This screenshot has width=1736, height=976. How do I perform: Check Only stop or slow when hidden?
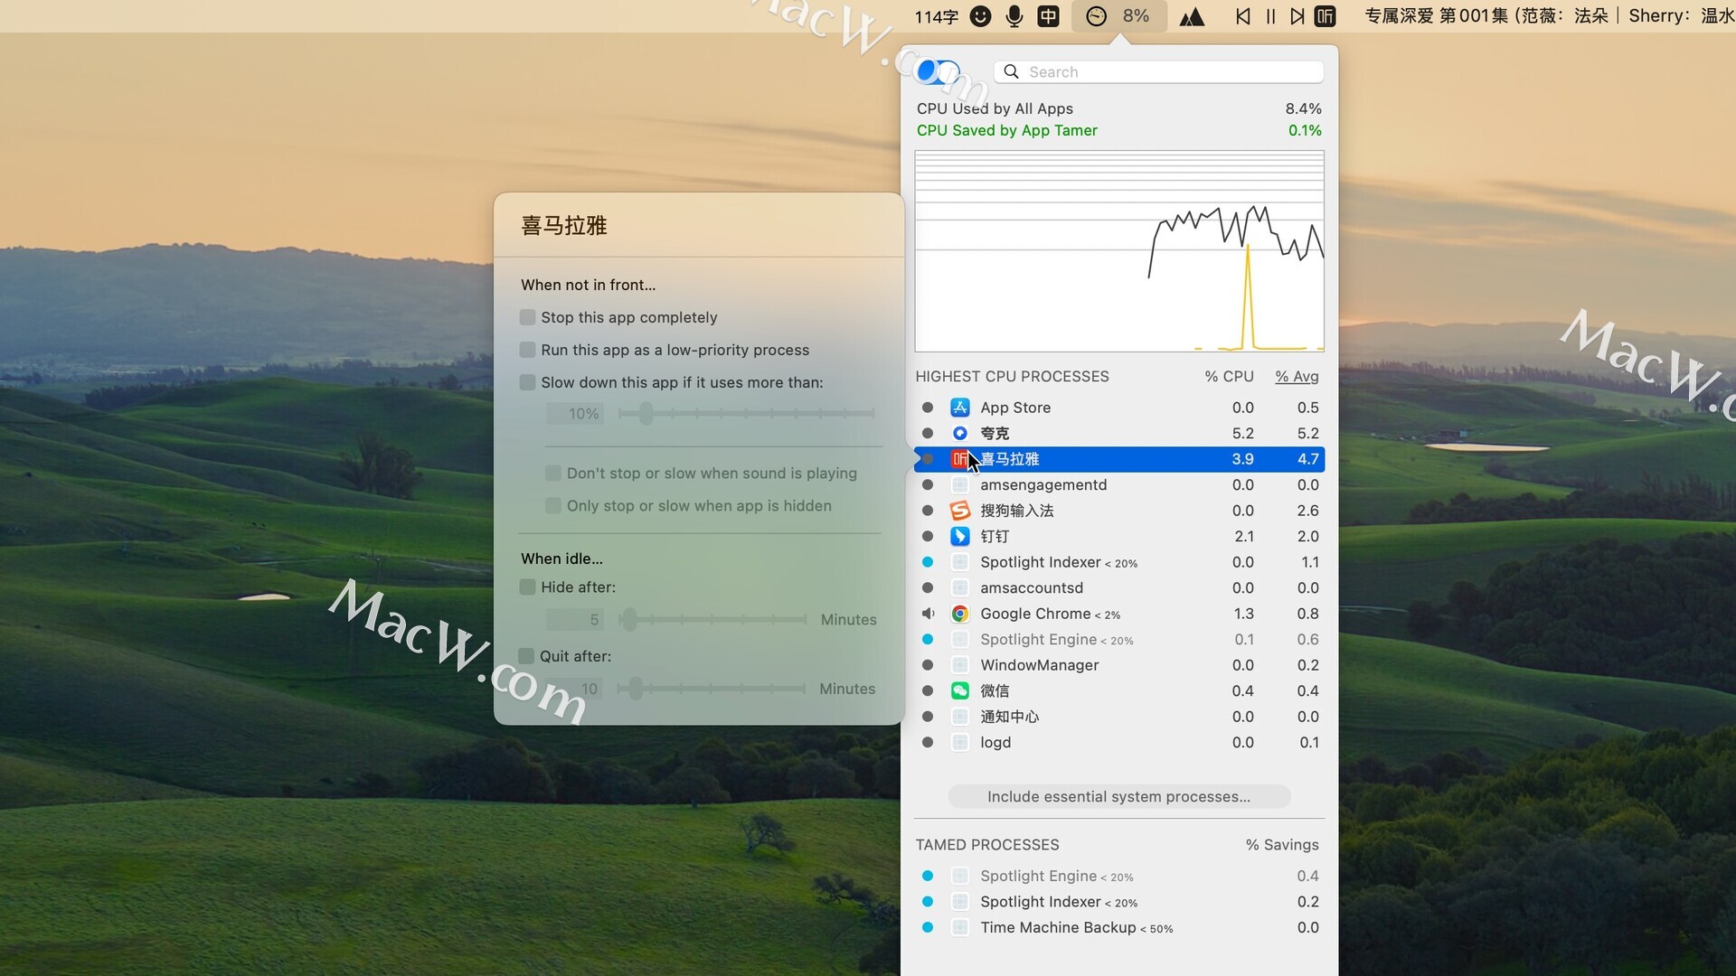553,506
